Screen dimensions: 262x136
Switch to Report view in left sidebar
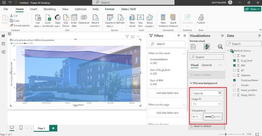pyautogui.click(x=3, y=36)
